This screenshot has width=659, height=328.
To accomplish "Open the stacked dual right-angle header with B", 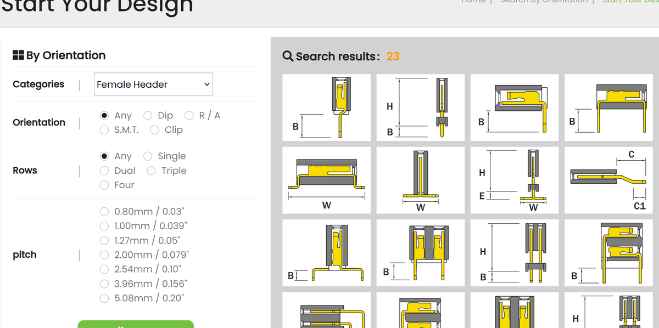I will pyautogui.click(x=608, y=252).
